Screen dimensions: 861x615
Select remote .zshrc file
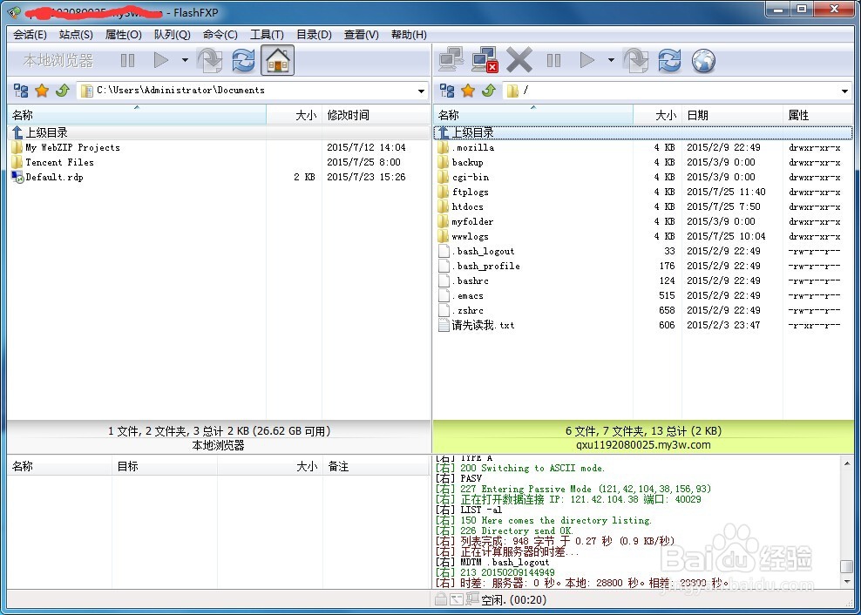pos(461,310)
